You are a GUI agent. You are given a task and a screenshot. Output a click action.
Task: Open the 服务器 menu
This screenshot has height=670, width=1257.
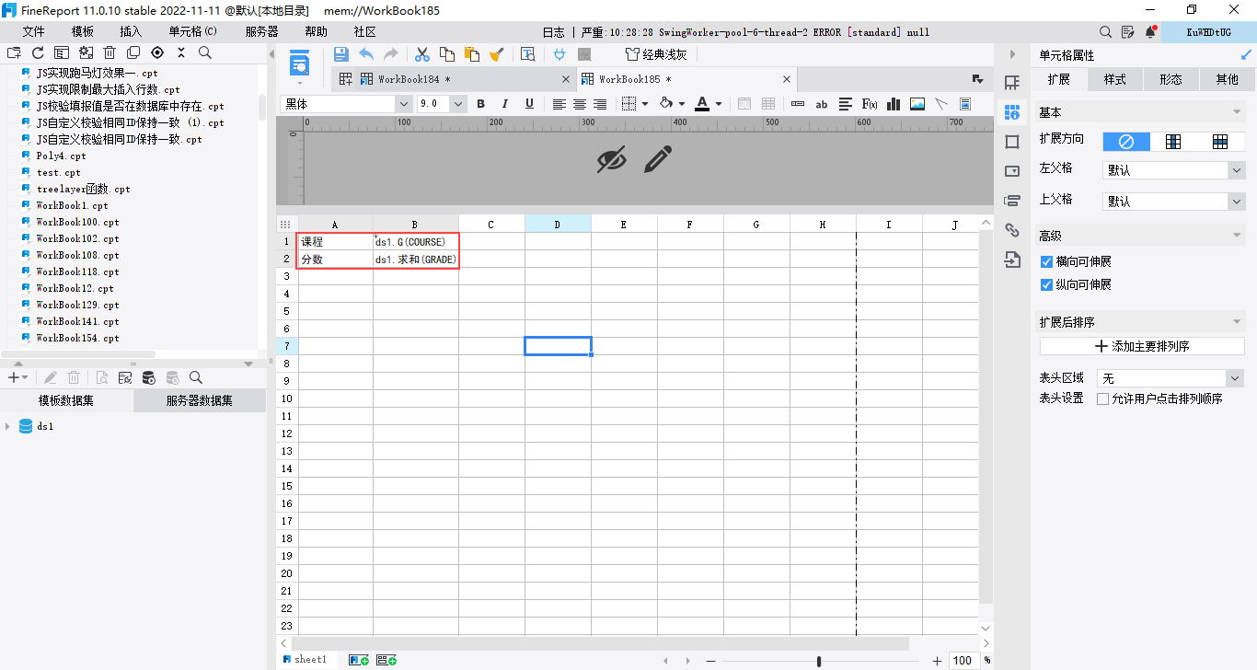(x=262, y=31)
